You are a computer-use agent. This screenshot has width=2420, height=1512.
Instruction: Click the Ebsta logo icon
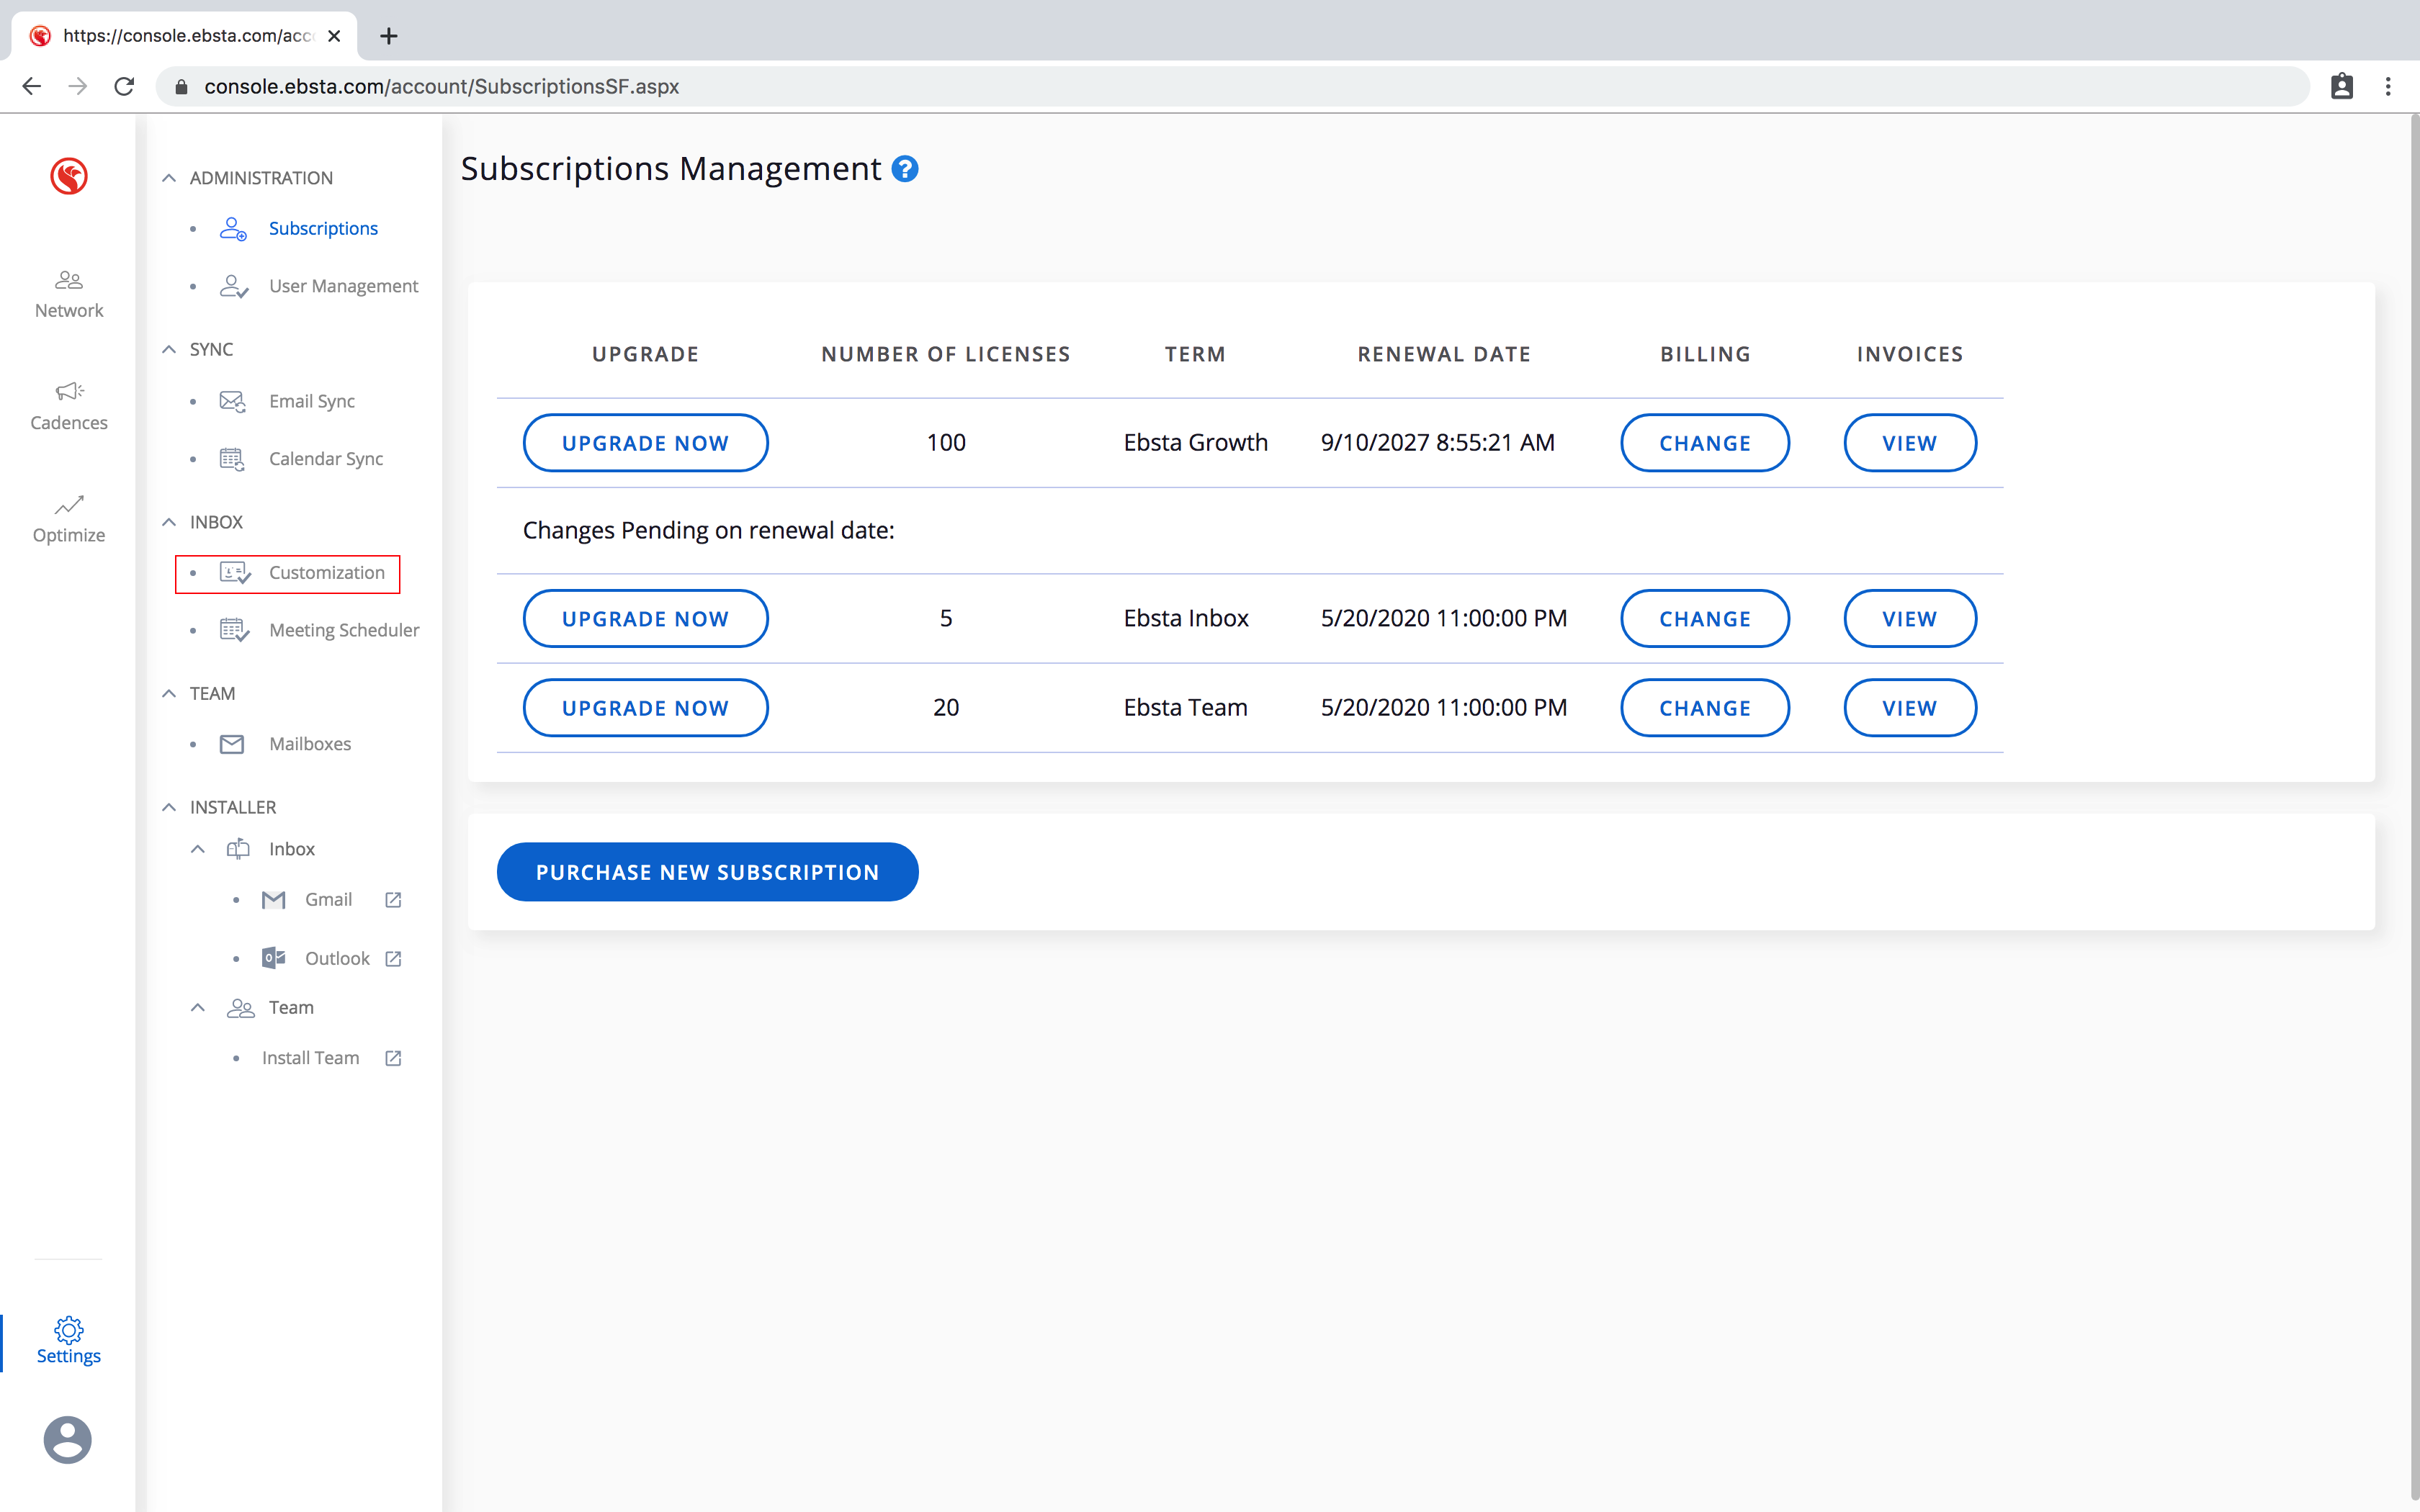pyautogui.click(x=68, y=176)
